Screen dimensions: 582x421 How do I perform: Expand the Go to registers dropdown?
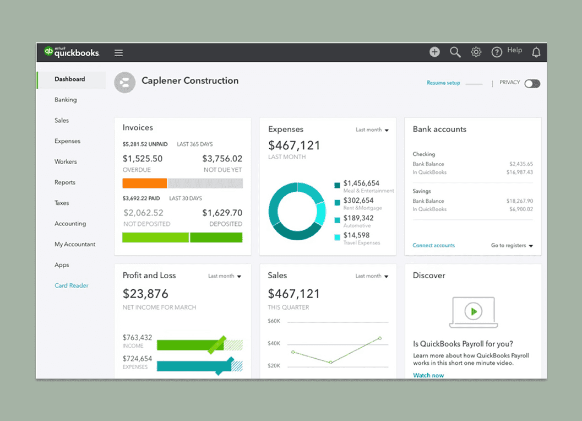[512, 245]
